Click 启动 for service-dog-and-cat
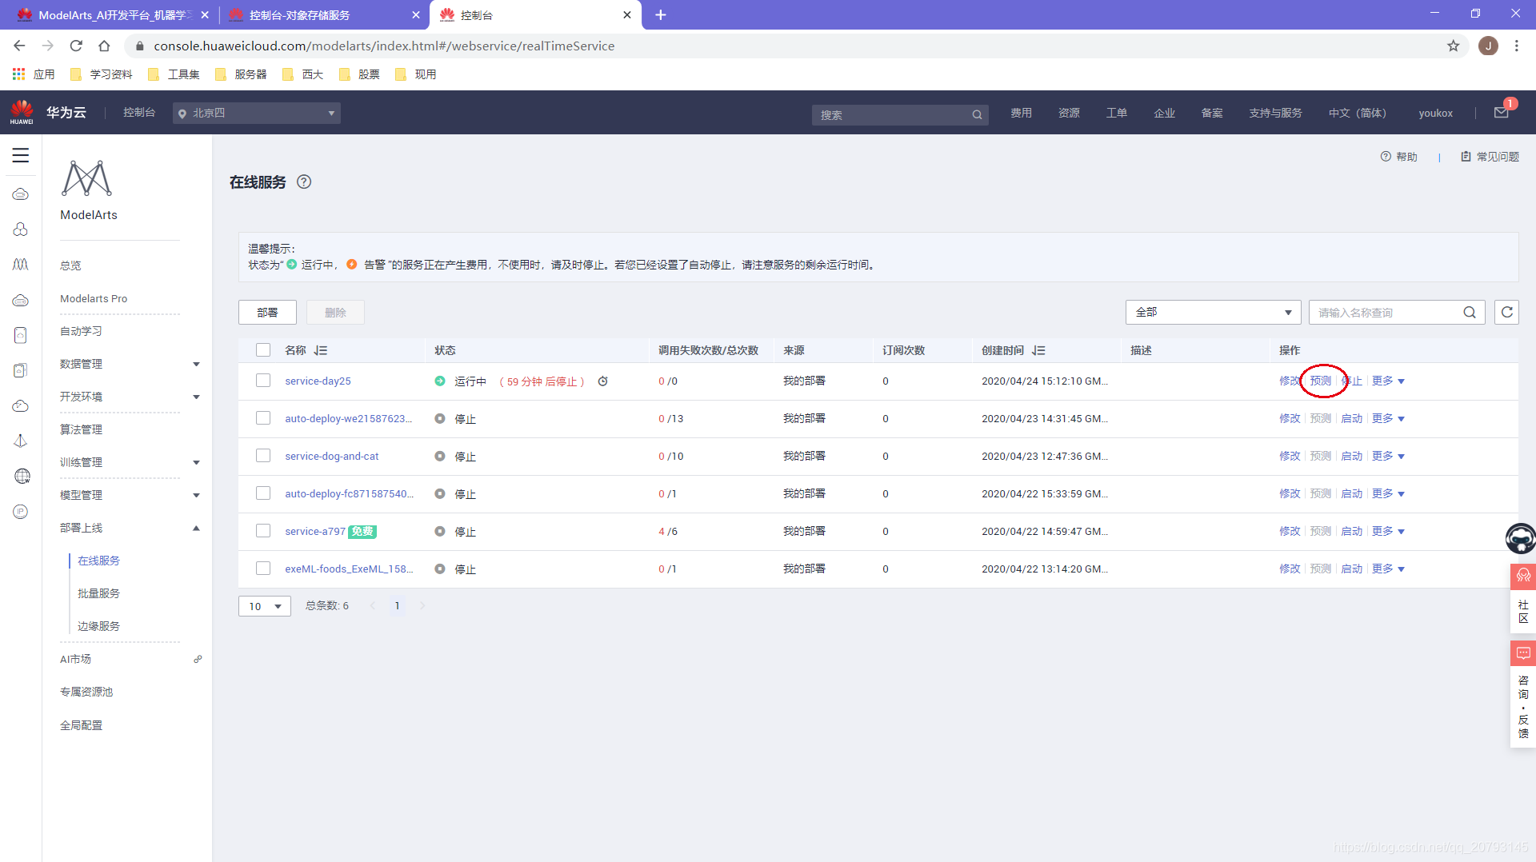The height and width of the screenshot is (862, 1536). (1351, 456)
